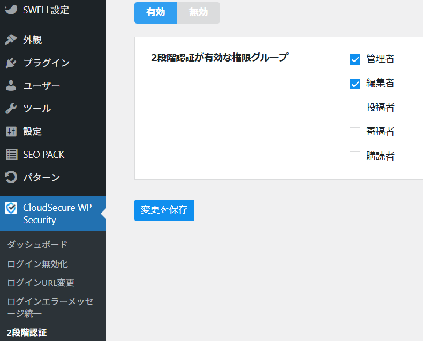Open ダッシュボード submenu item
This screenshot has height=341, width=423.
37,245
